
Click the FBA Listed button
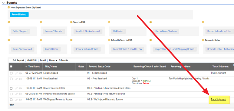point(118,31)
